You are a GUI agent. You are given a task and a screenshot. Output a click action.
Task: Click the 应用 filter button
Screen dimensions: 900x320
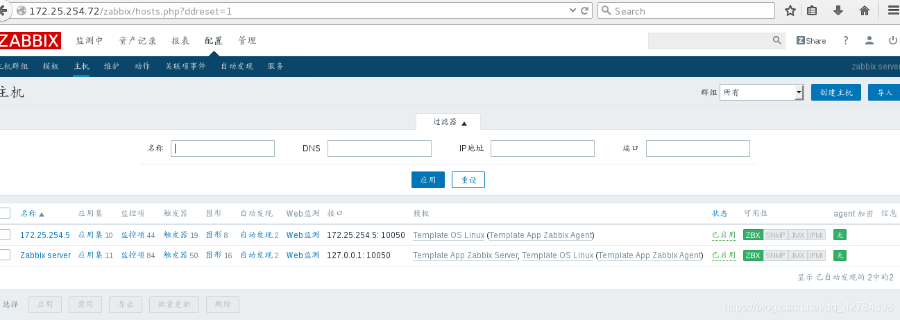(428, 180)
